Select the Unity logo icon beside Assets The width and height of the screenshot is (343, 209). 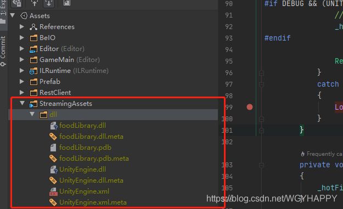(x=24, y=16)
